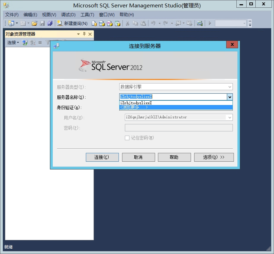Expand the 用户名 combo box
274x254 pixels.
tap(230, 117)
